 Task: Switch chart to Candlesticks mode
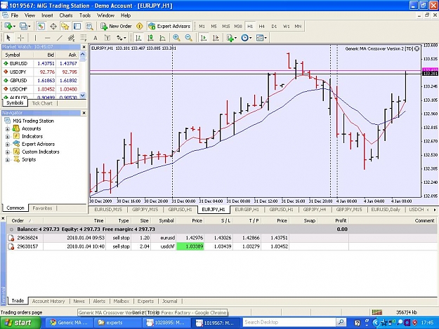click(x=150, y=37)
